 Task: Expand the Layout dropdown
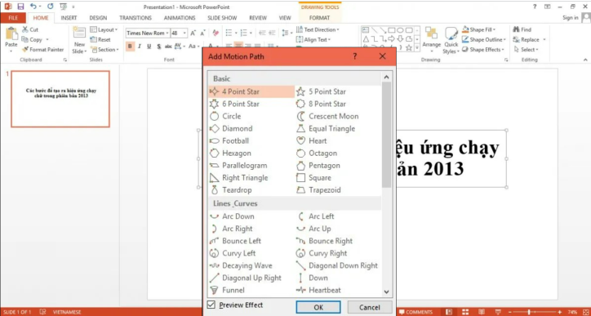(104, 29)
